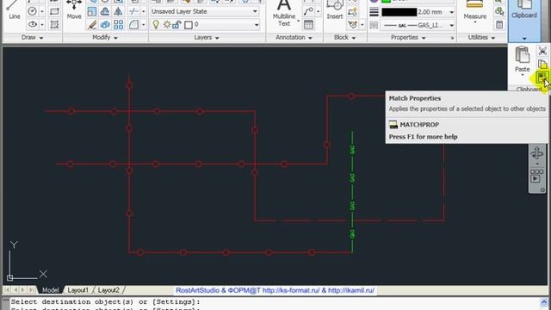551x310 pixels.
Task: Select the Array tool in Modify panel
Action: [x=118, y=24]
